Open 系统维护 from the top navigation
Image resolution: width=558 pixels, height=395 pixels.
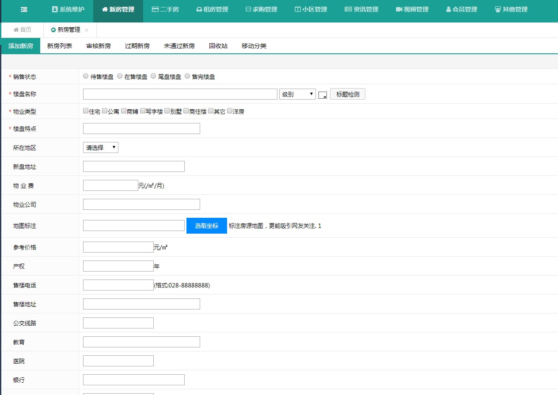pos(68,9)
